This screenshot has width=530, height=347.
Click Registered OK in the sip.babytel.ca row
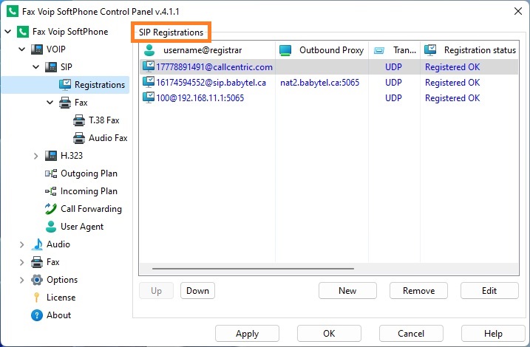[x=452, y=83]
